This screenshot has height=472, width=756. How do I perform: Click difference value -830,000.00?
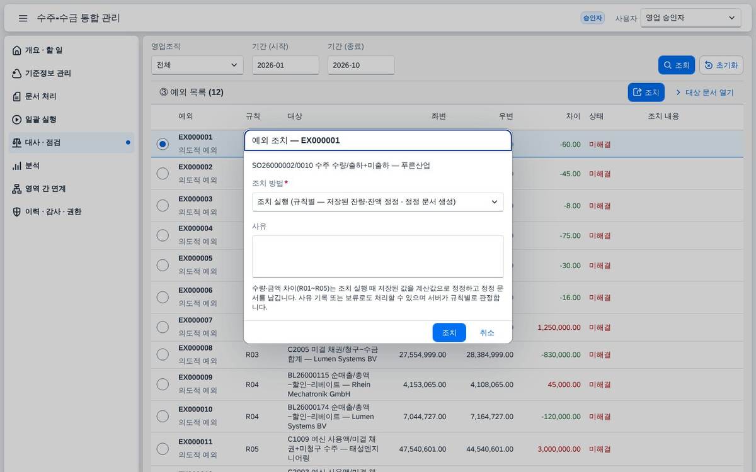coord(561,354)
